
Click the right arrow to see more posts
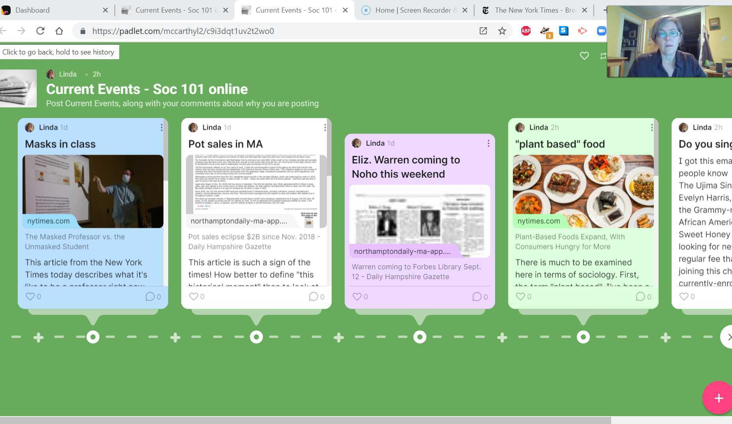tap(728, 337)
